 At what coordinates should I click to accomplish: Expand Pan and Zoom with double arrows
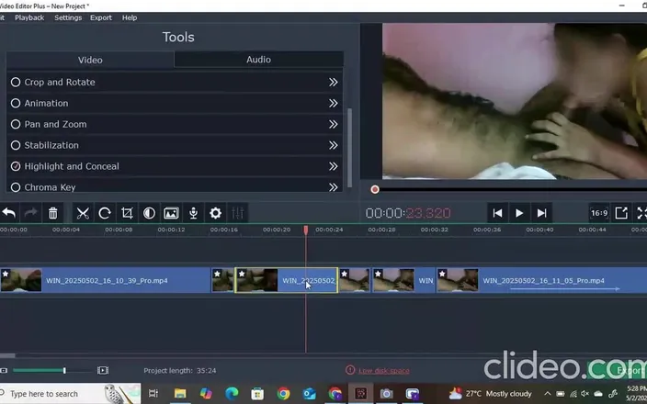[333, 124]
